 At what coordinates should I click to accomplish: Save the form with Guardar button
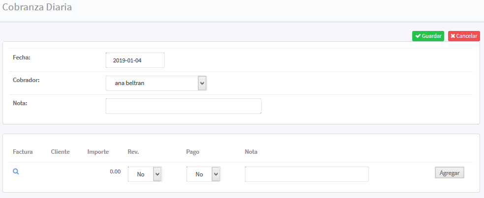pyautogui.click(x=428, y=36)
